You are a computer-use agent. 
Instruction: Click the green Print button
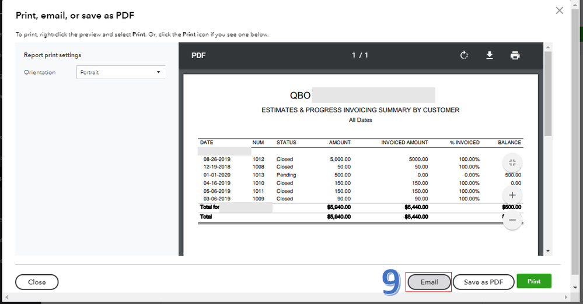534,281
